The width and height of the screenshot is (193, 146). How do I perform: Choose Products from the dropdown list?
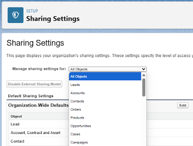(105, 118)
